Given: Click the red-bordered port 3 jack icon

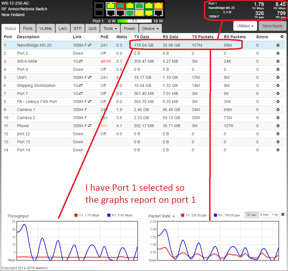Looking at the screenshot, I should click(x=120, y=5).
